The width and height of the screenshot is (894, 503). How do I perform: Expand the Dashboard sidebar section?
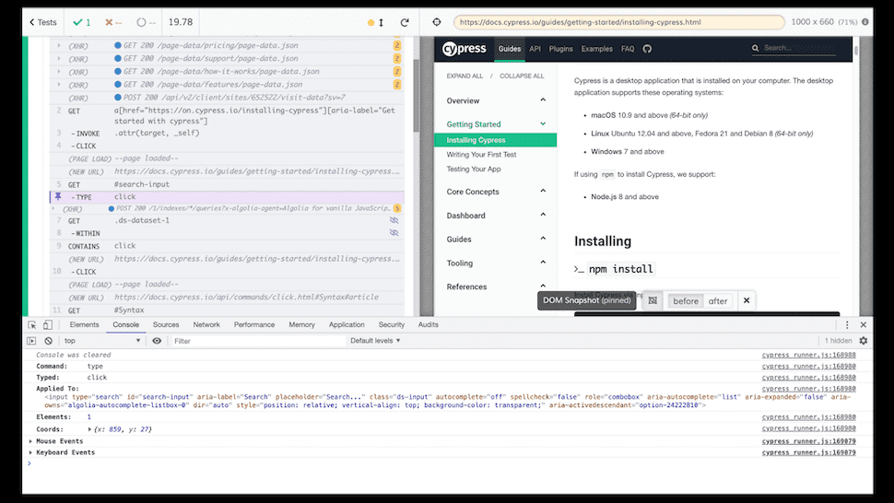click(496, 216)
